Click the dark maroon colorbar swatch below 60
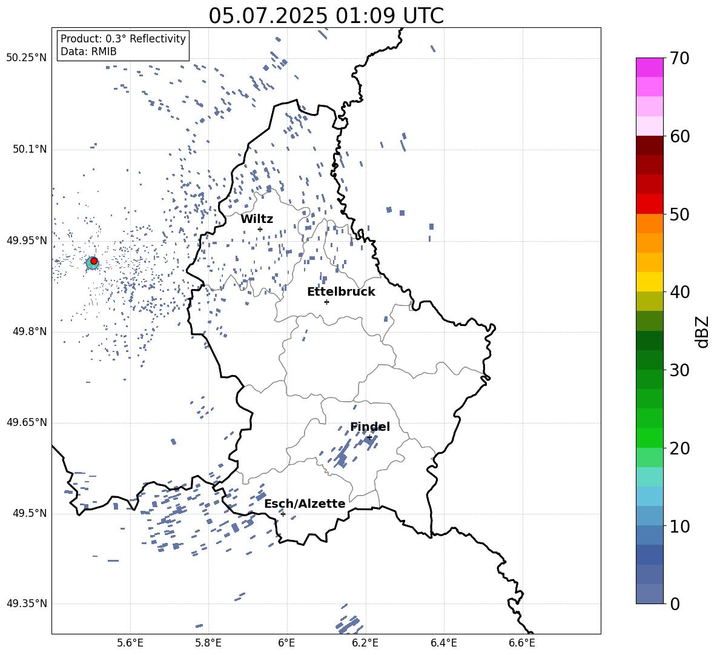The height and width of the screenshot is (655, 717). pyautogui.click(x=649, y=145)
